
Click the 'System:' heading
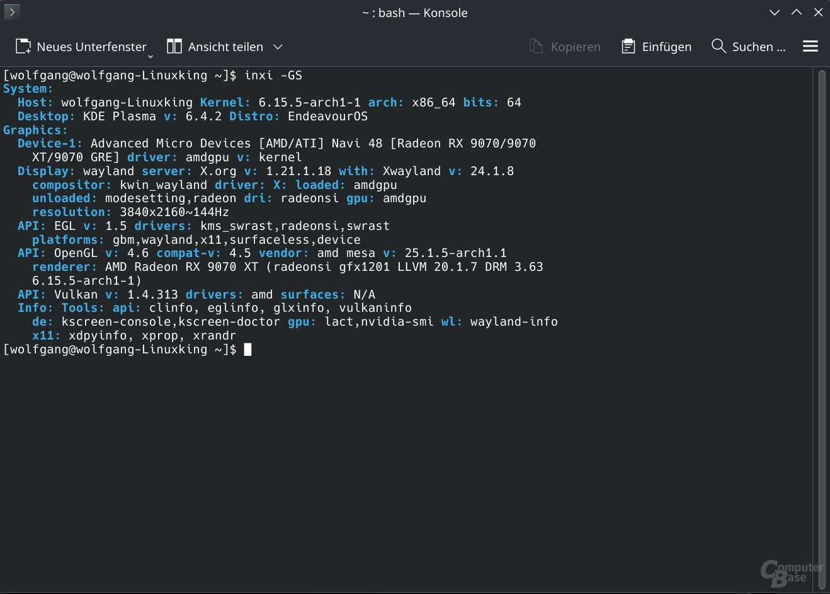coord(28,89)
